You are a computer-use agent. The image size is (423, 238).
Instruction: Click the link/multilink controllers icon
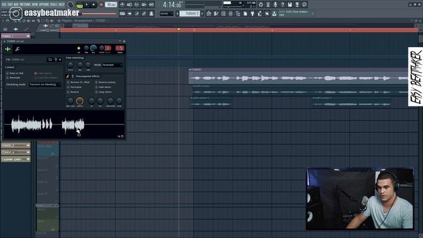point(144,13)
